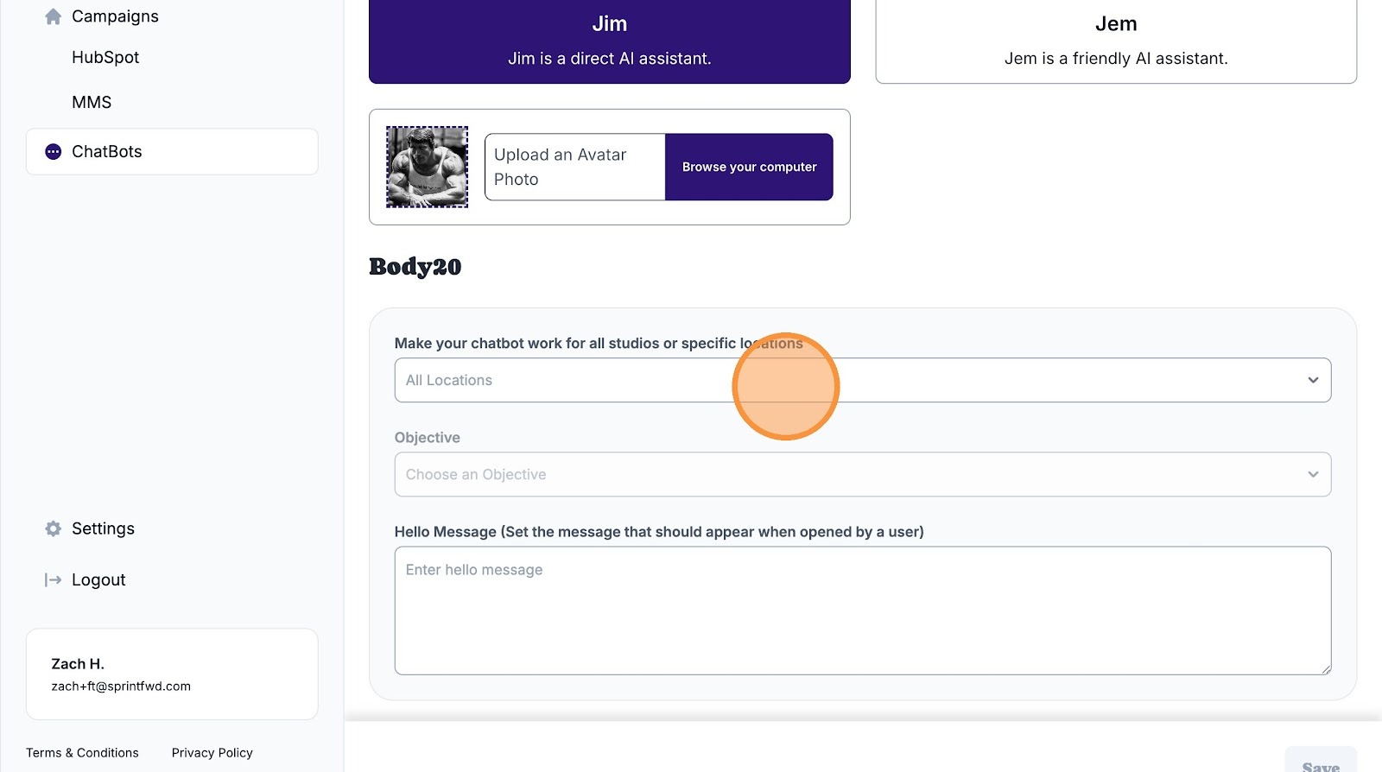This screenshot has height=772, width=1382.
Task: Open the Terms & Conditions link
Action: [82, 753]
